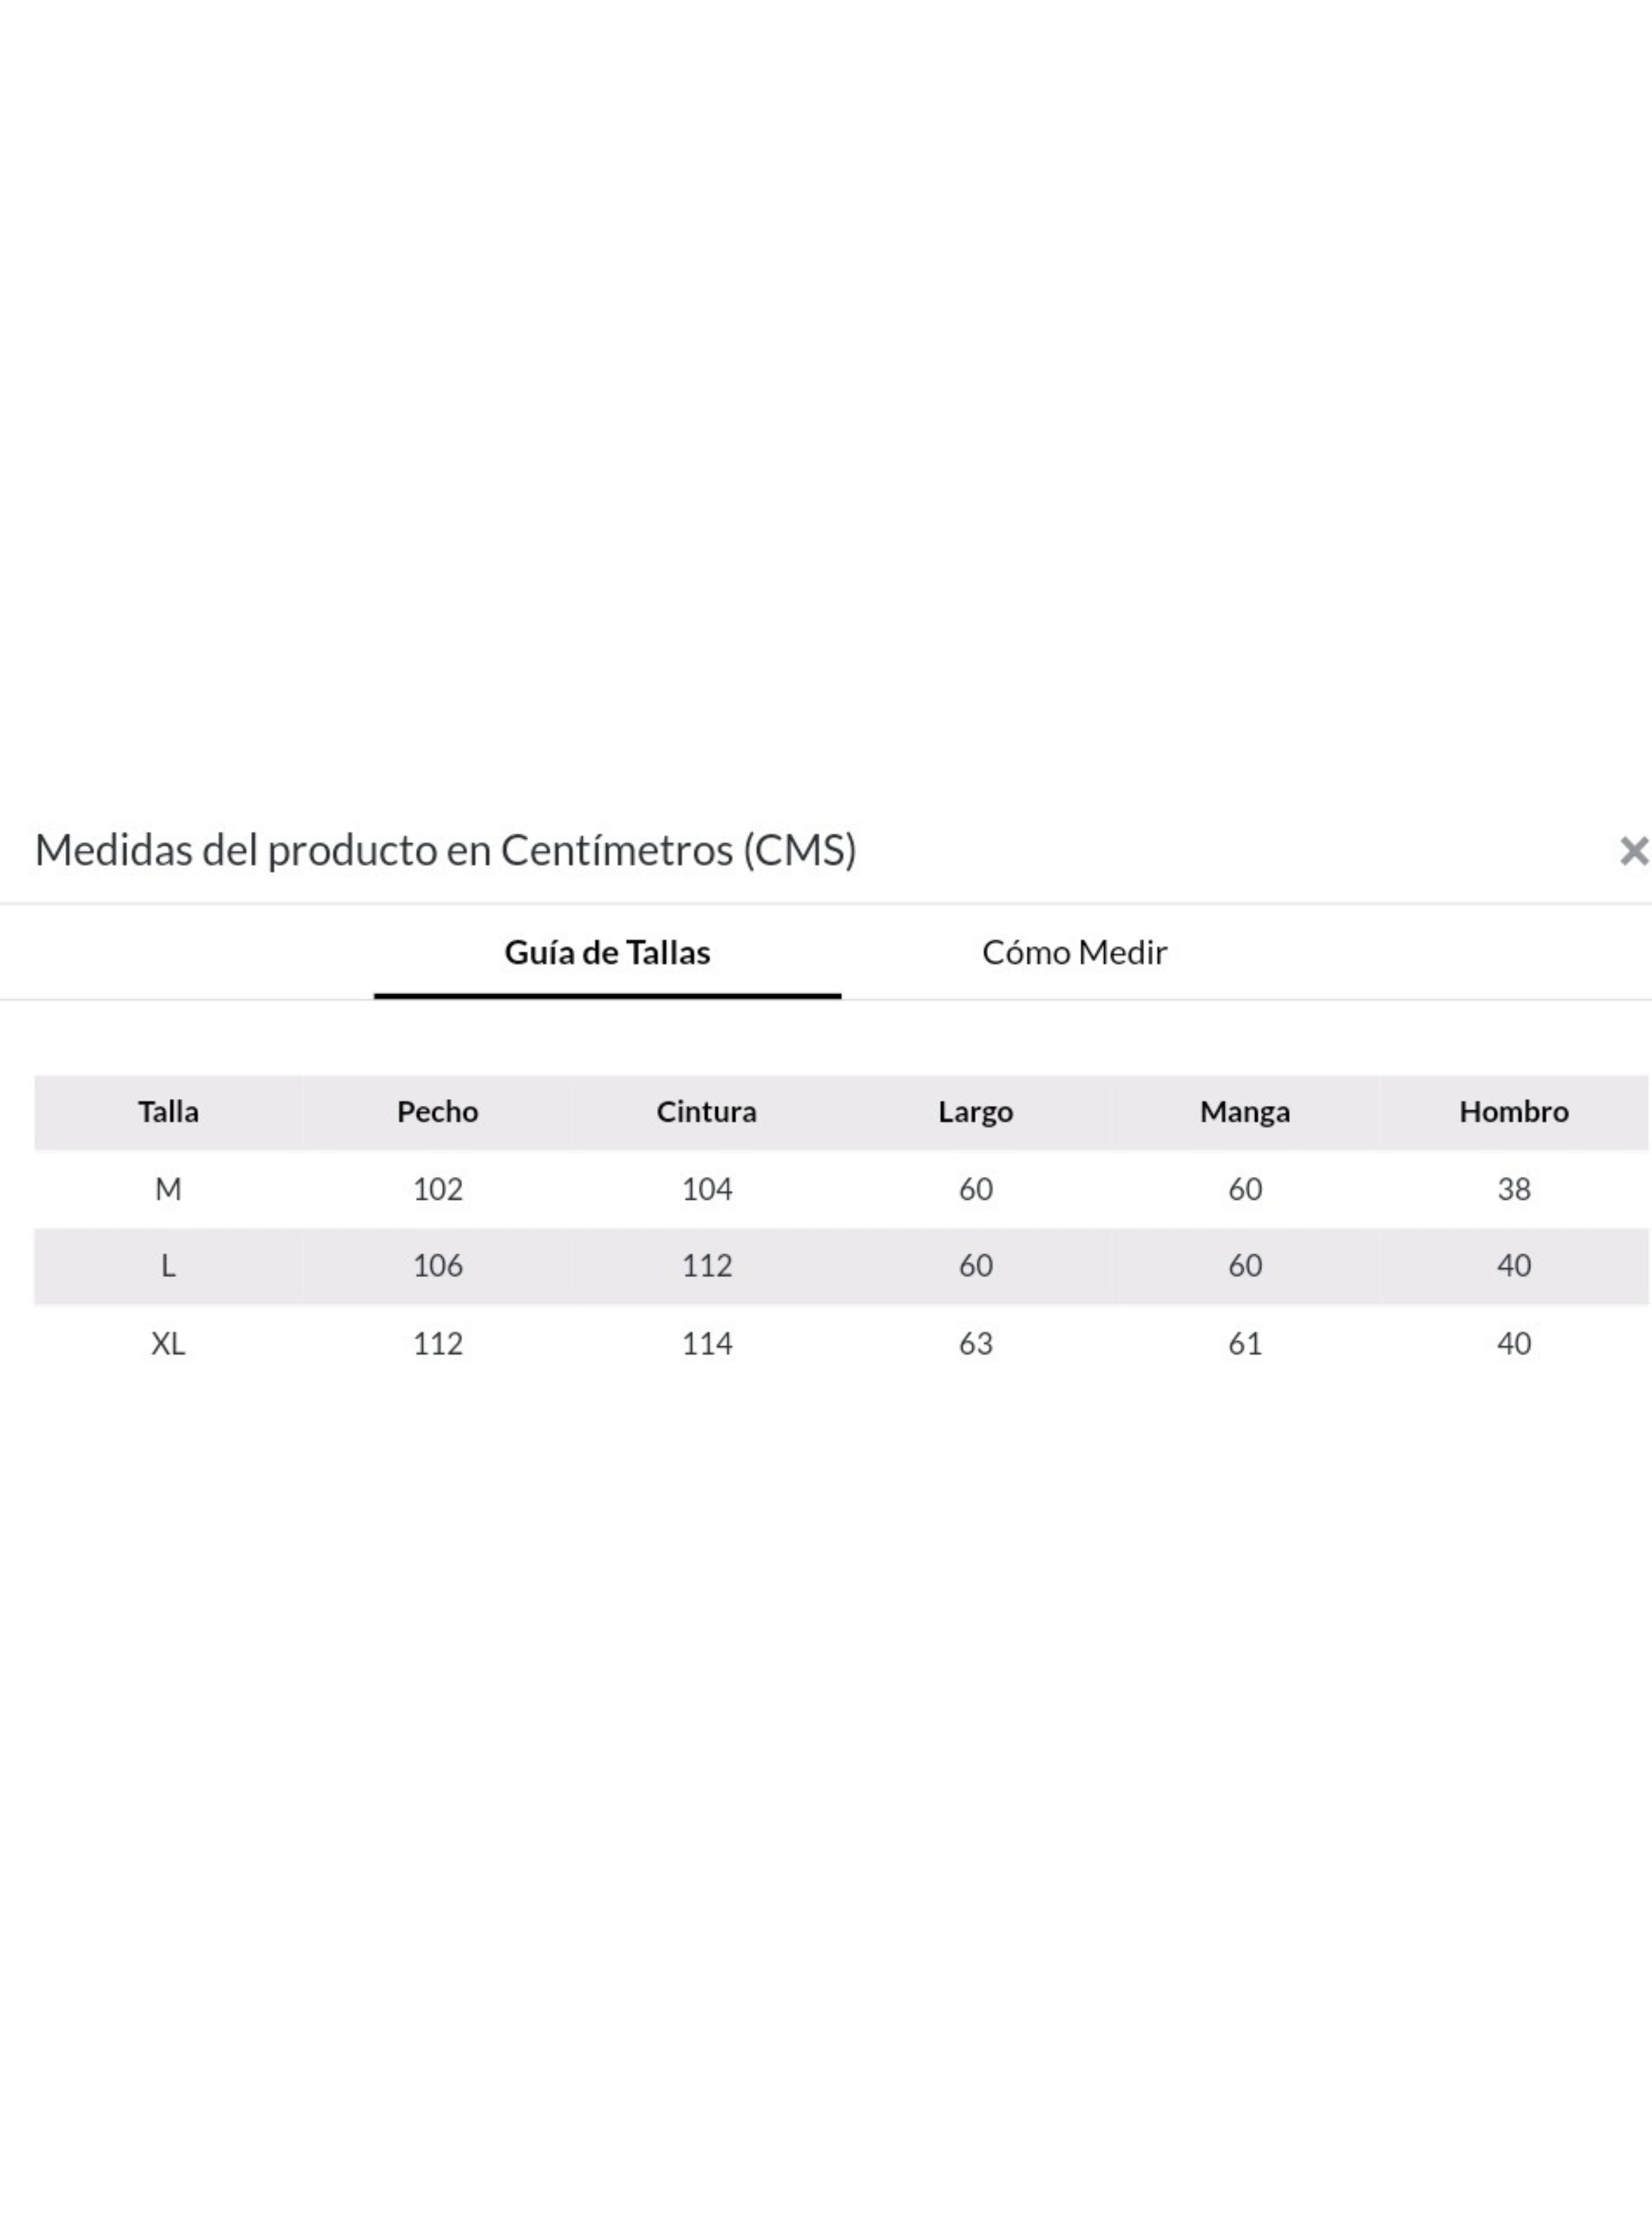This screenshot has height=2232, width=1652.
Task: Click Pecho value 102 for size M
Action: point(438,1190)
